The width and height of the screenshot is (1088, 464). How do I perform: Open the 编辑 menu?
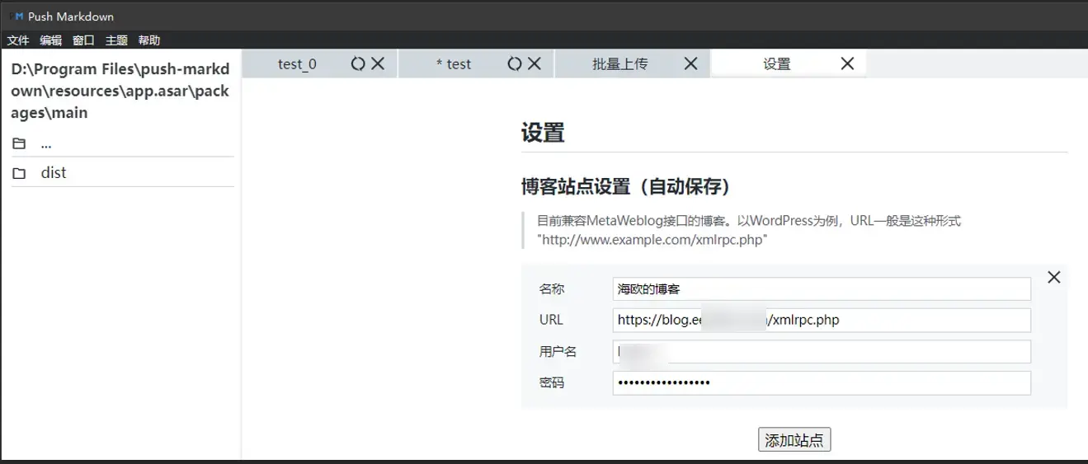[50, 40]
